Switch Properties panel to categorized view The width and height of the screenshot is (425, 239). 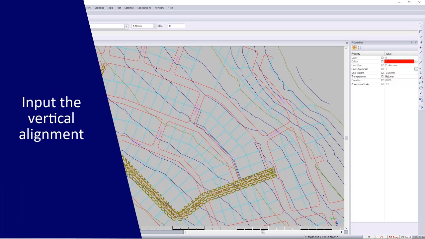pos(354,48)
